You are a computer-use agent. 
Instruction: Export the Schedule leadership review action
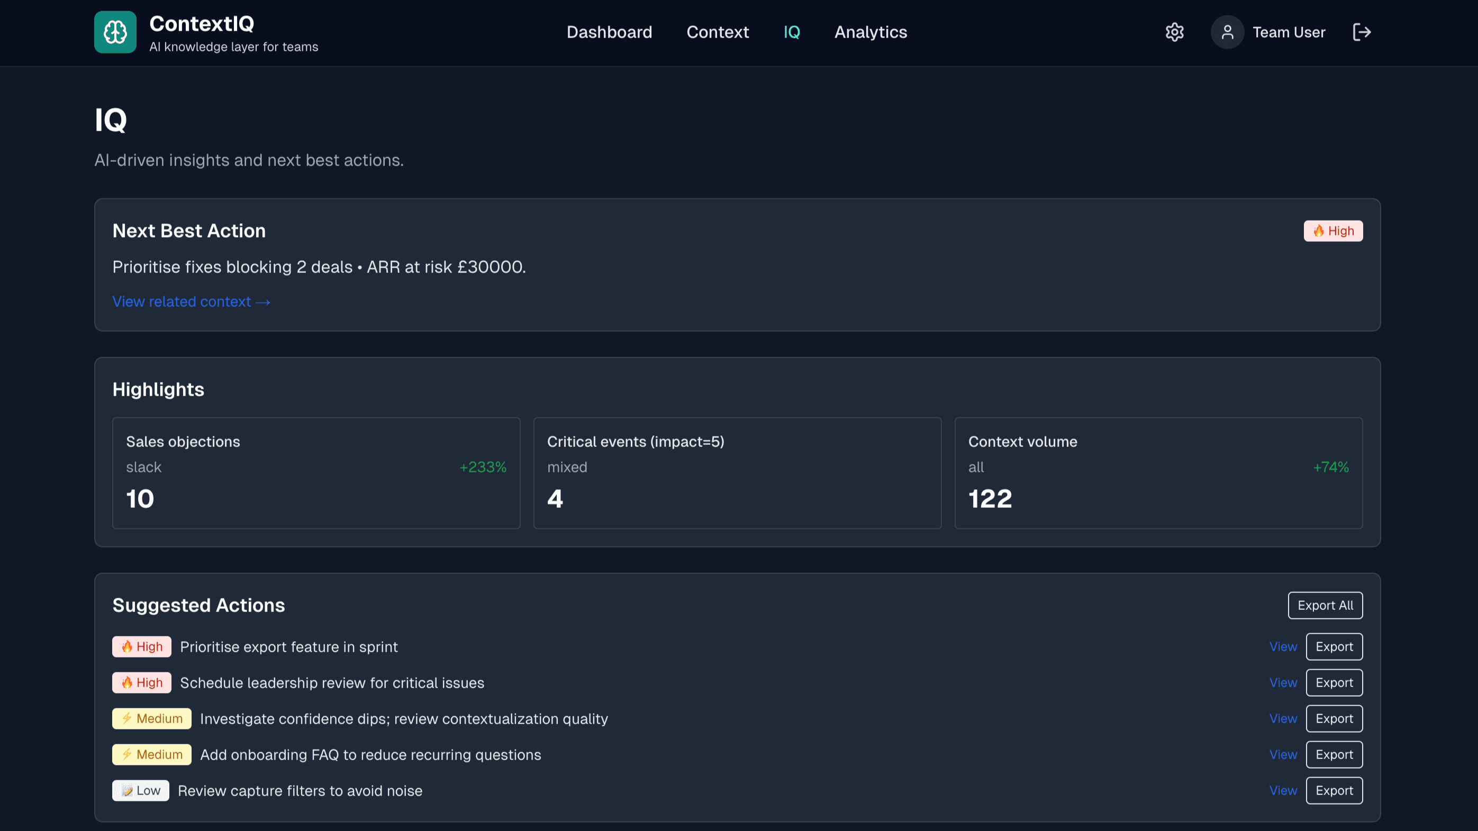(1334, 683)
